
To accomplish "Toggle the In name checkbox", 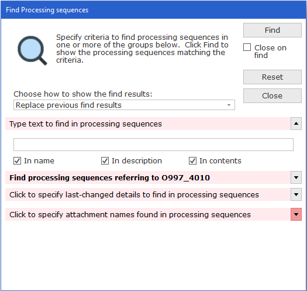I will click(17, 161).
